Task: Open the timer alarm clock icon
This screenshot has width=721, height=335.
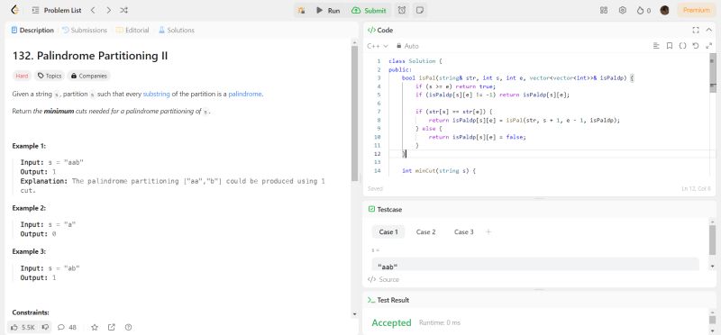Action: point(402,10)
